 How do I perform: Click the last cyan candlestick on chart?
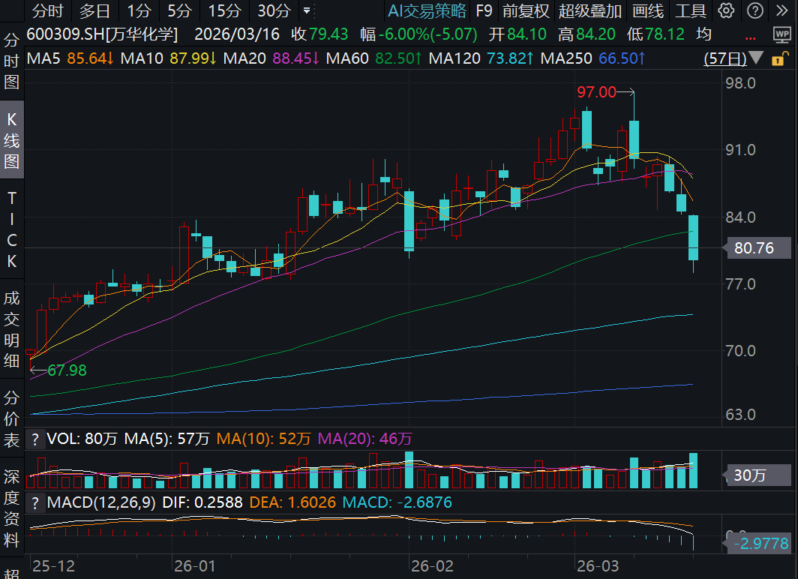point(693,238)
